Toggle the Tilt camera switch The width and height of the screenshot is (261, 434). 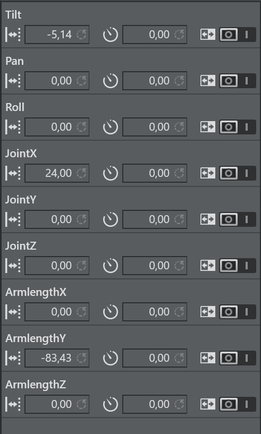(238, 35)
